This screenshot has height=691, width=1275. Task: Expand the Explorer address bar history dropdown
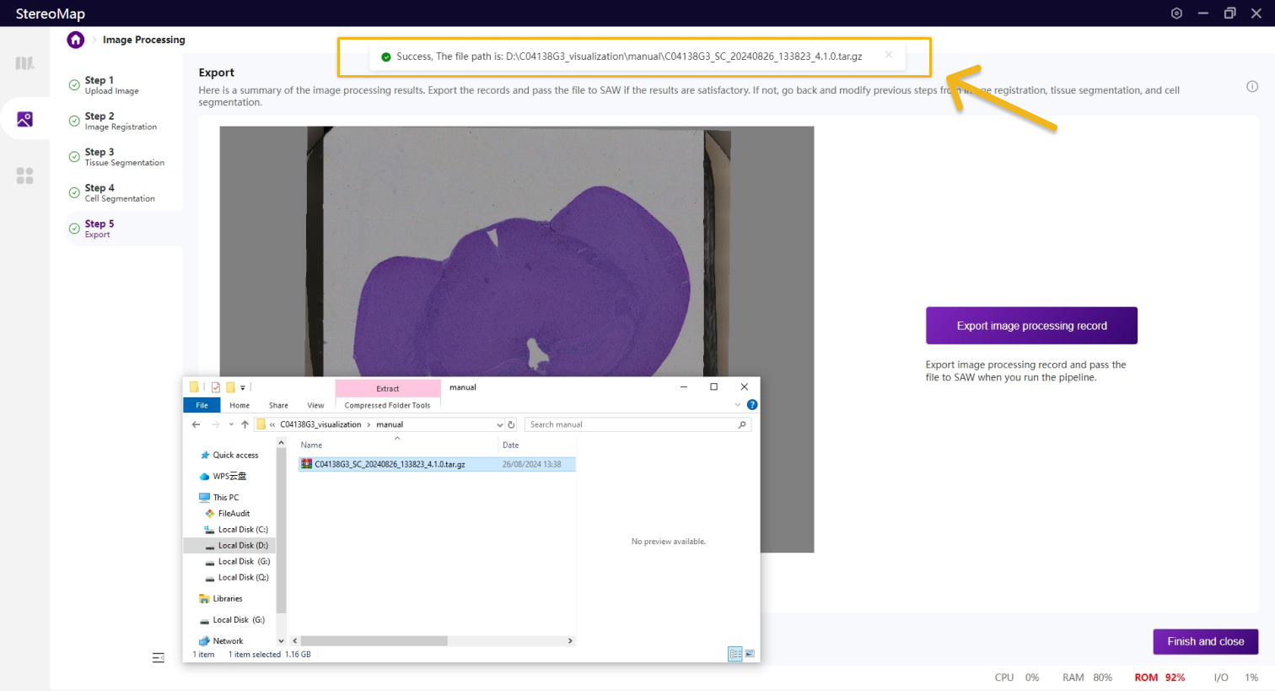499,424
